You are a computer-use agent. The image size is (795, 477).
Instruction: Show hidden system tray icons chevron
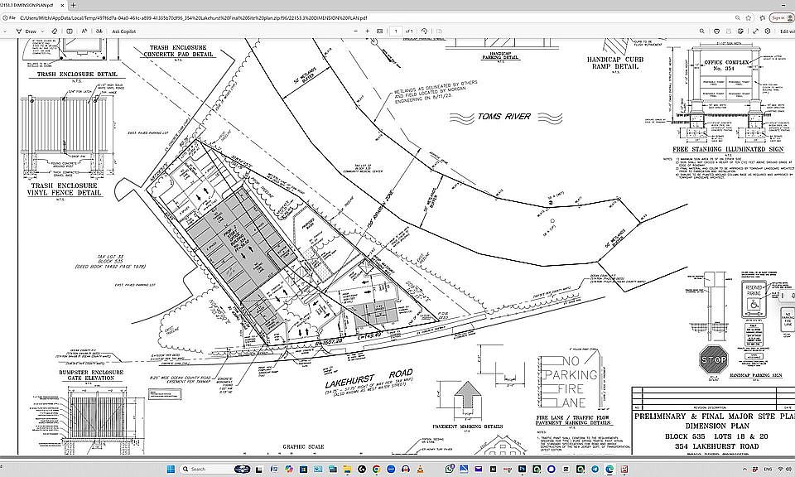point(744,469)
